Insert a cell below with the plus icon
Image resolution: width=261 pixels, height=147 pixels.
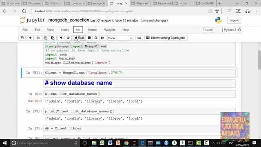click(x=30, y=38)
